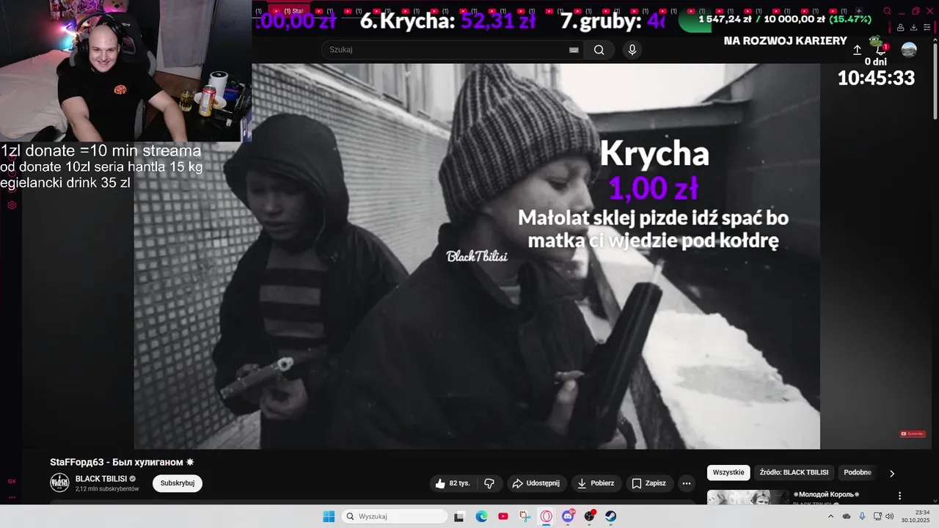Viewport: 939px width, 528px height.
Task: Show more filter chips with right chevron
Action: [892, 474]
